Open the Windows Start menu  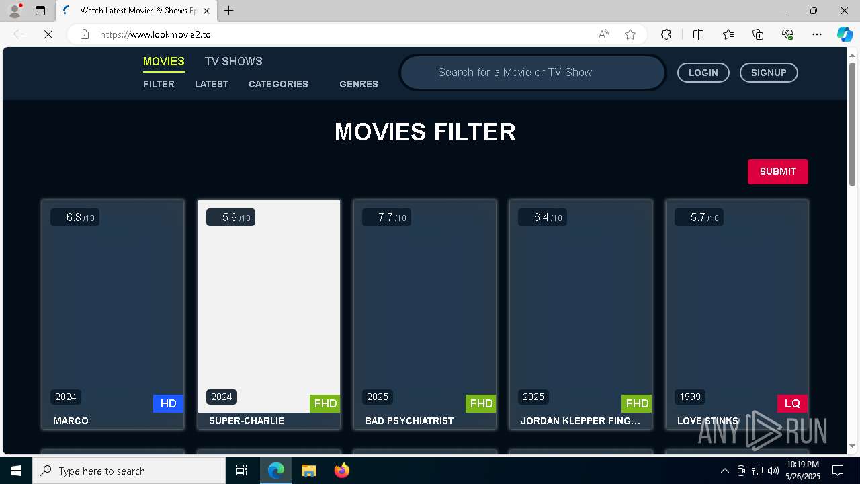(x=16, y=471)
